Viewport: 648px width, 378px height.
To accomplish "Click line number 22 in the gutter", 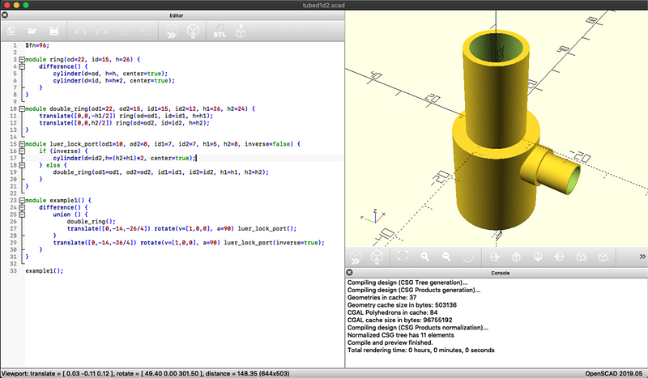I will 13,193.
